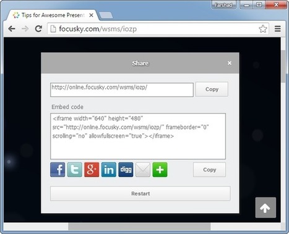Share via the Twitter icon
This screenshot has height=234, width=289.
point(75,170)
